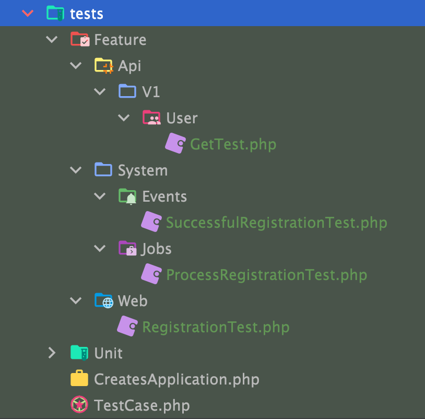Click the green Unit folder icon
The image size is (425, 419).
(79, 353)
